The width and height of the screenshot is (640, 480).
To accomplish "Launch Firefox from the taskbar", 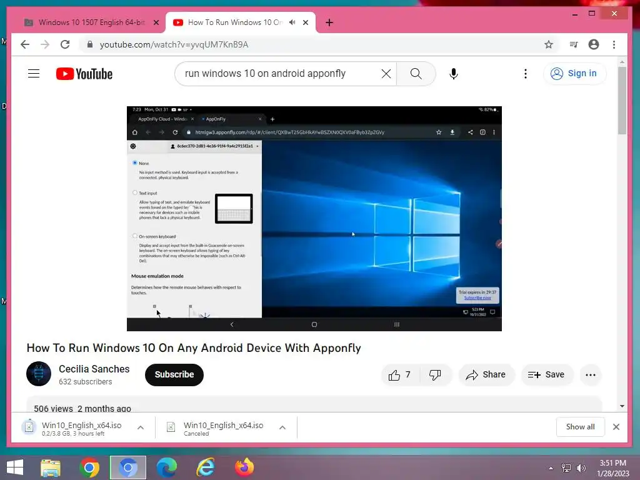I will coord(244,467).
